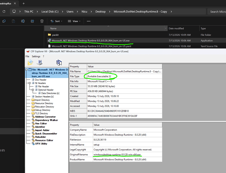Open the Sort dropdown in Explorer
This screenshot has width=226, height=173.
pos(56,21)
